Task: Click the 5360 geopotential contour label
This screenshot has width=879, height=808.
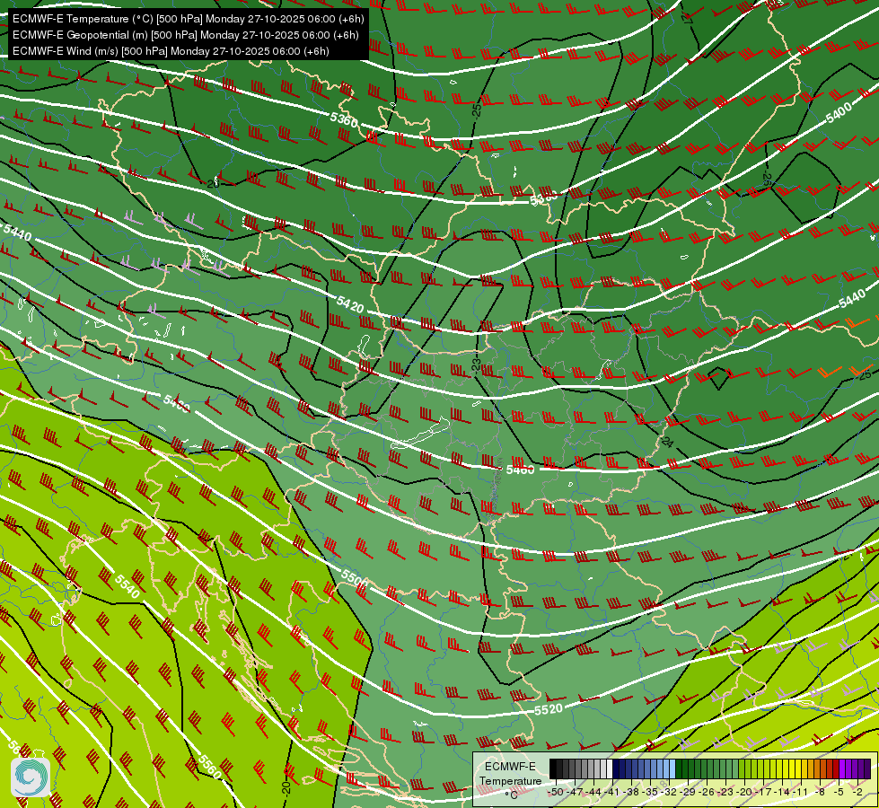Action: [x=344, y=119]
